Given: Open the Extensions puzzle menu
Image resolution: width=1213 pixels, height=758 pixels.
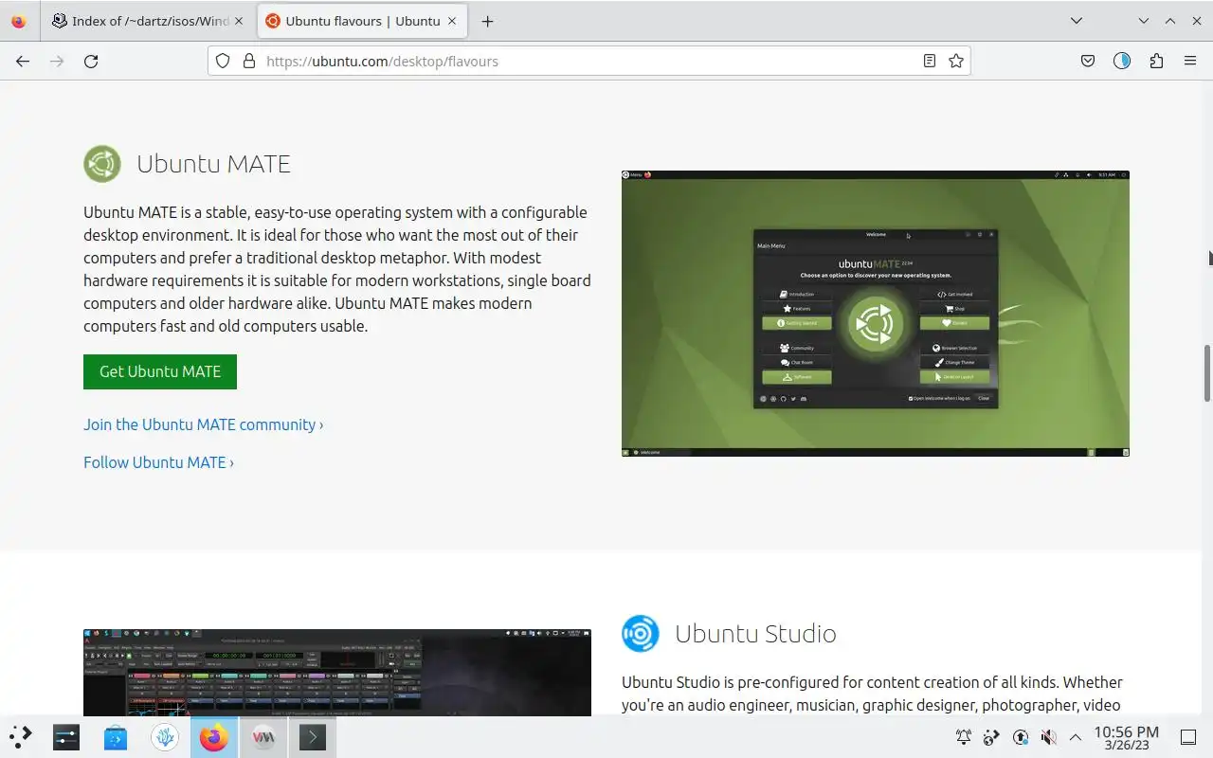Looking at the screenshot, I should [x=1156, y=61].
